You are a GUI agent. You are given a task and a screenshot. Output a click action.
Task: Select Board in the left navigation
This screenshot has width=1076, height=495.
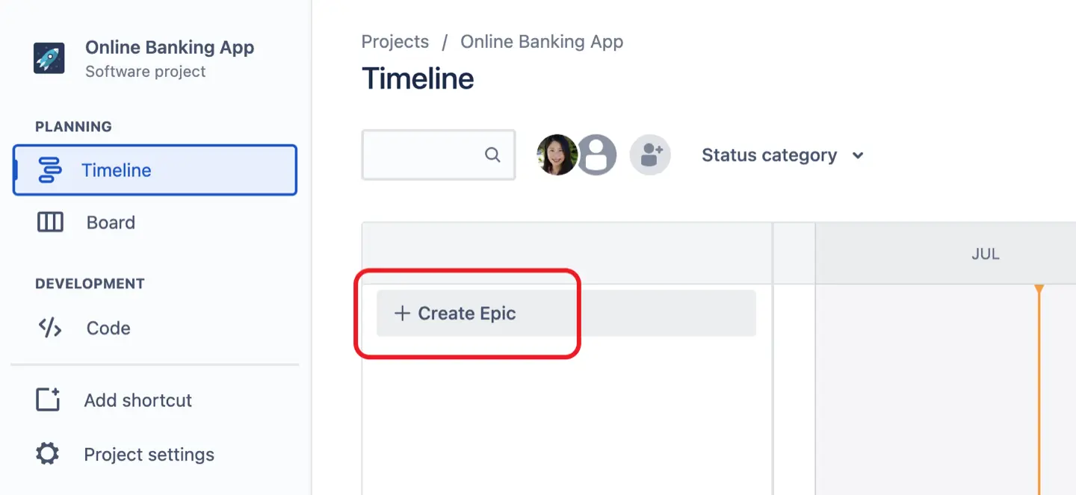tap(110, 222)
